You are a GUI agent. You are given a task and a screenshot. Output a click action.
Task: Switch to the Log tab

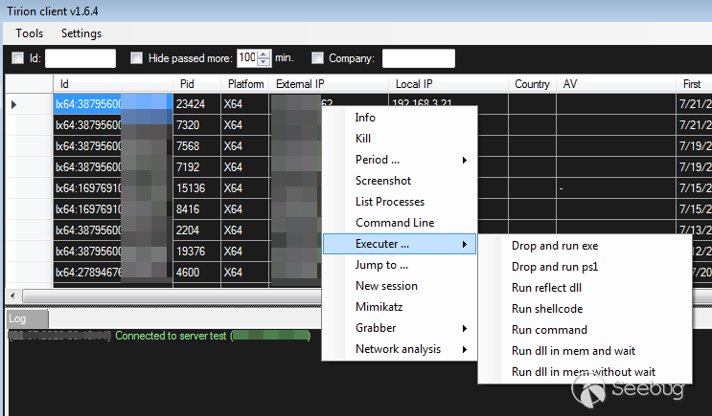(x=17, y=317)
